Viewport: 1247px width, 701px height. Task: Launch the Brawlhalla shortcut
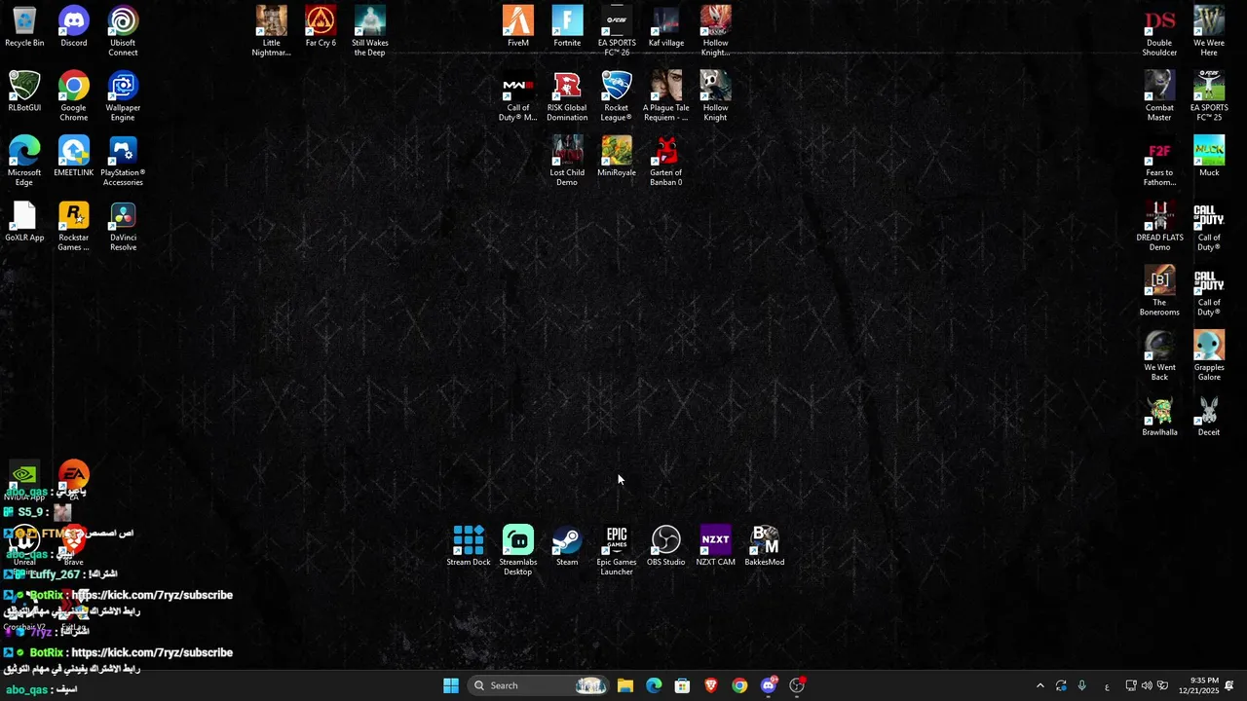1159,417
